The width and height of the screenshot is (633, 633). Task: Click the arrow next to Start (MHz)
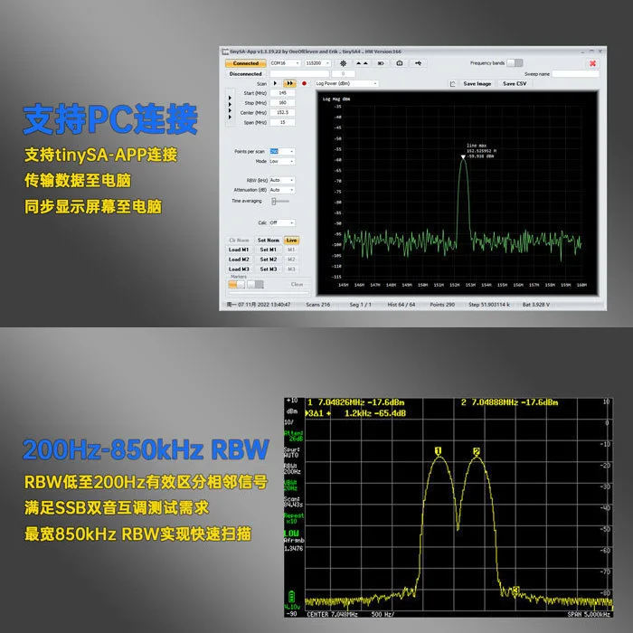click(x=230, y=98)
